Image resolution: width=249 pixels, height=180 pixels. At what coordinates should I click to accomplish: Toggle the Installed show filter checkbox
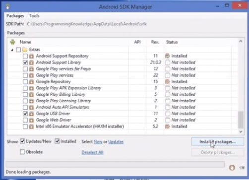pyautogui.click(x=57, y=141)
